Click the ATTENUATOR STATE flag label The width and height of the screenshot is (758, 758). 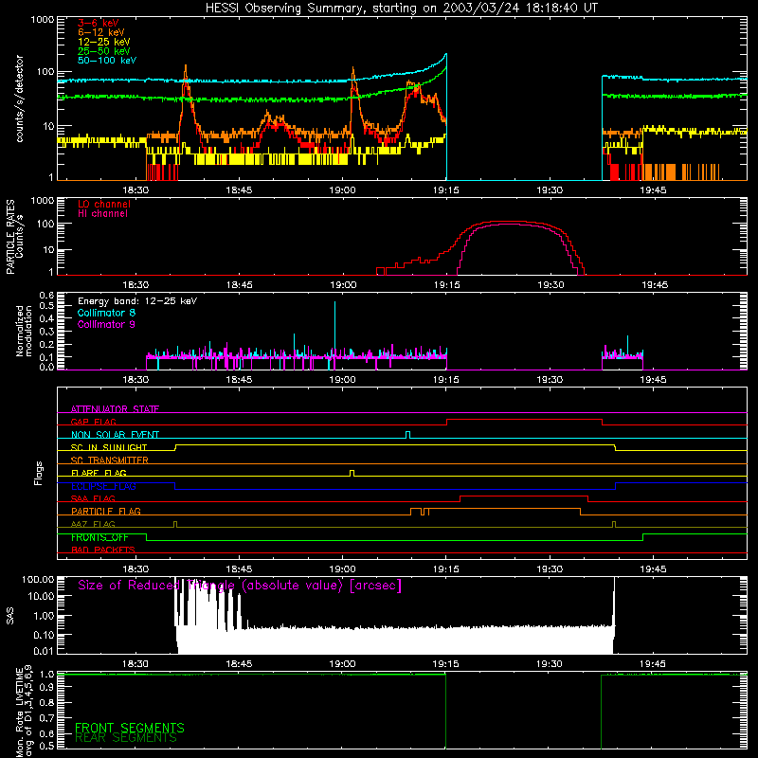click(x=115, y=409)
